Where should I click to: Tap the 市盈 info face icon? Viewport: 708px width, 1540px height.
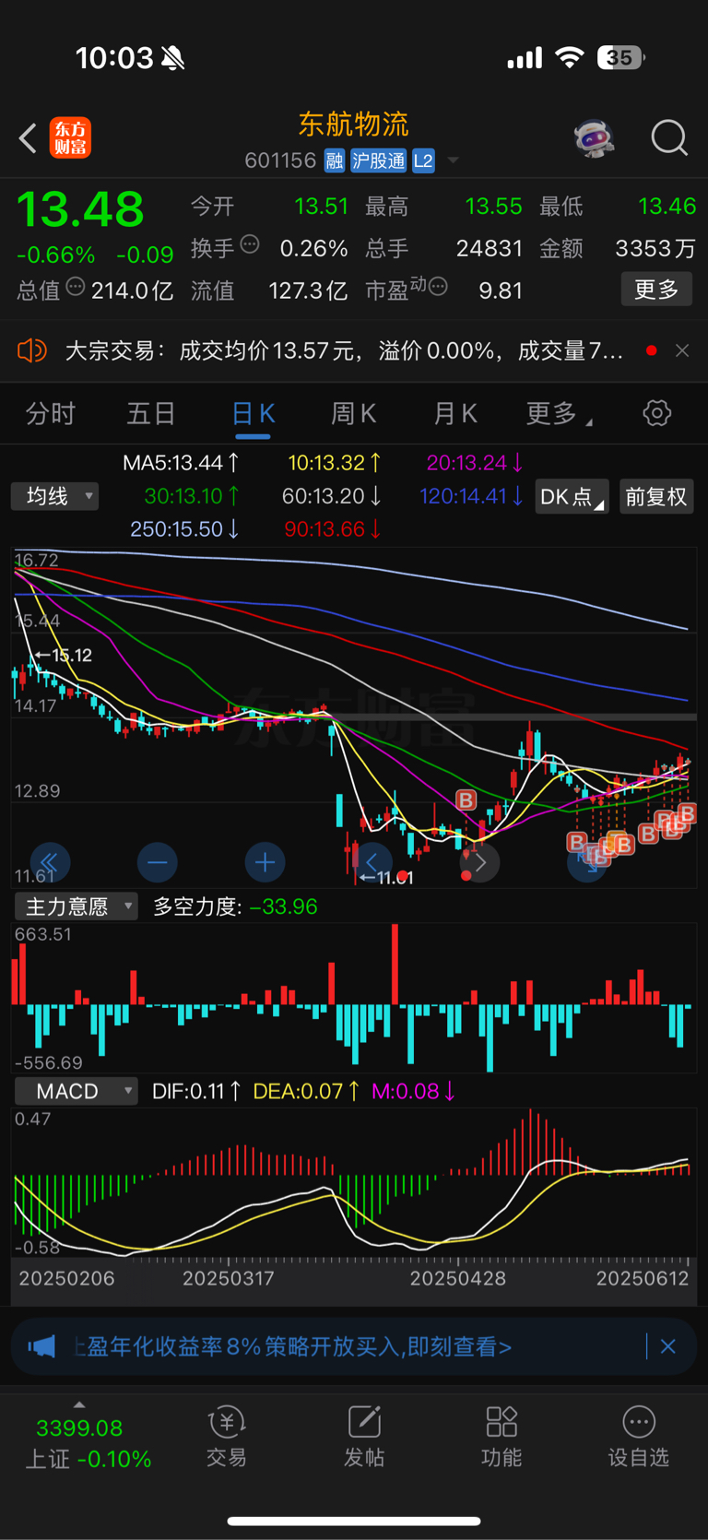point(438,287)
